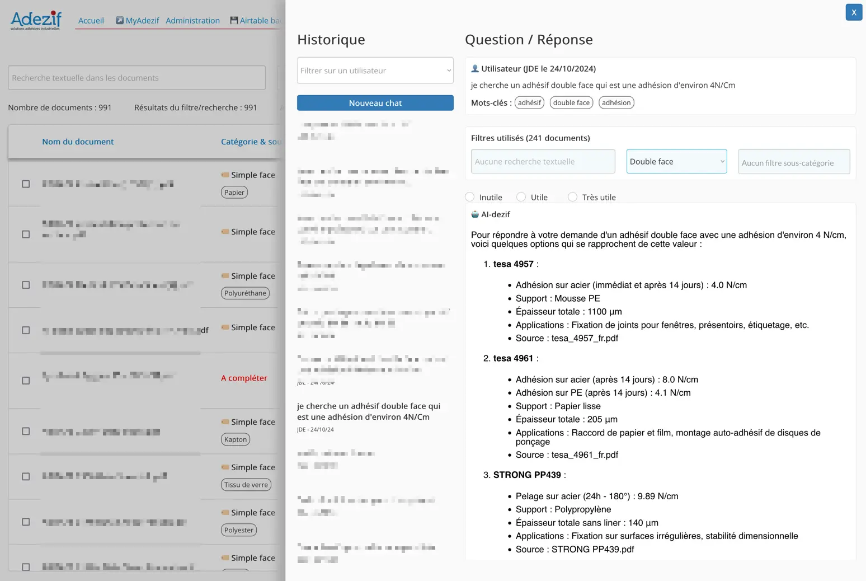Select the "Inutile" radio button
866x581 pixels.
tap(470, 197)
